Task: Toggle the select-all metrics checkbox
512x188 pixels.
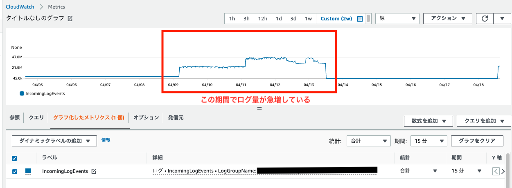Action: (x=15, y=158)
